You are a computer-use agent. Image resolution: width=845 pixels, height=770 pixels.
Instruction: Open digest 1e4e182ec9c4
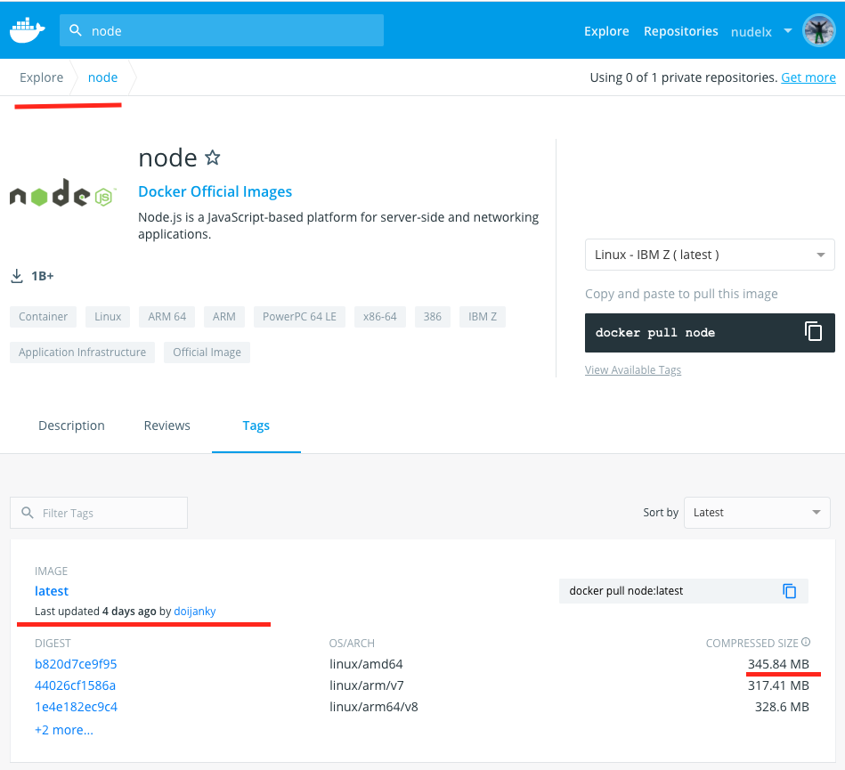coord(76,707)
